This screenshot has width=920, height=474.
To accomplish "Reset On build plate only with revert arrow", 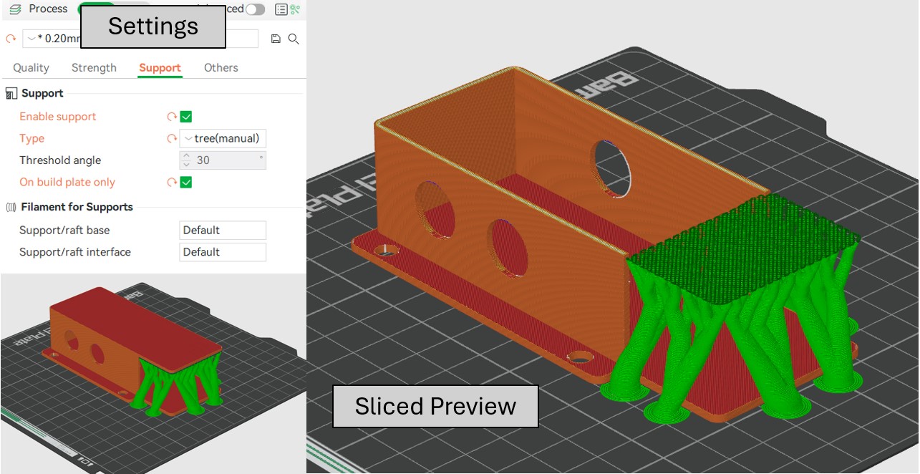I will pyautogui.click(x=172, y=183).
